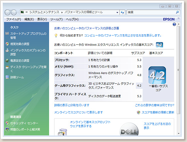Click the breadcrumb arrow after システムとメンテナンス
Image resolution: width=187 pixels, height=142 pixels.
tap(62, 12)
